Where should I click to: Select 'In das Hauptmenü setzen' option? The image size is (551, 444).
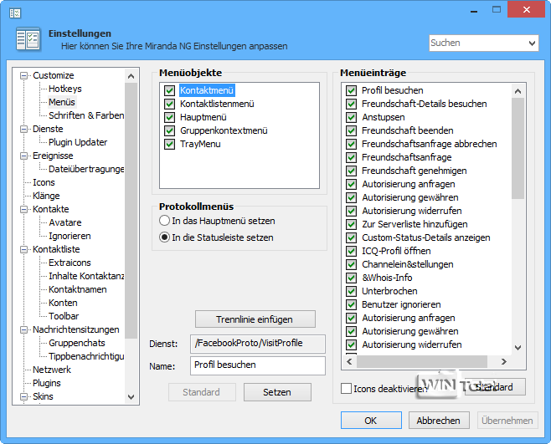164,221
